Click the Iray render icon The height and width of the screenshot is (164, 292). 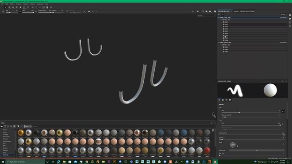click(x=215, y=11)
